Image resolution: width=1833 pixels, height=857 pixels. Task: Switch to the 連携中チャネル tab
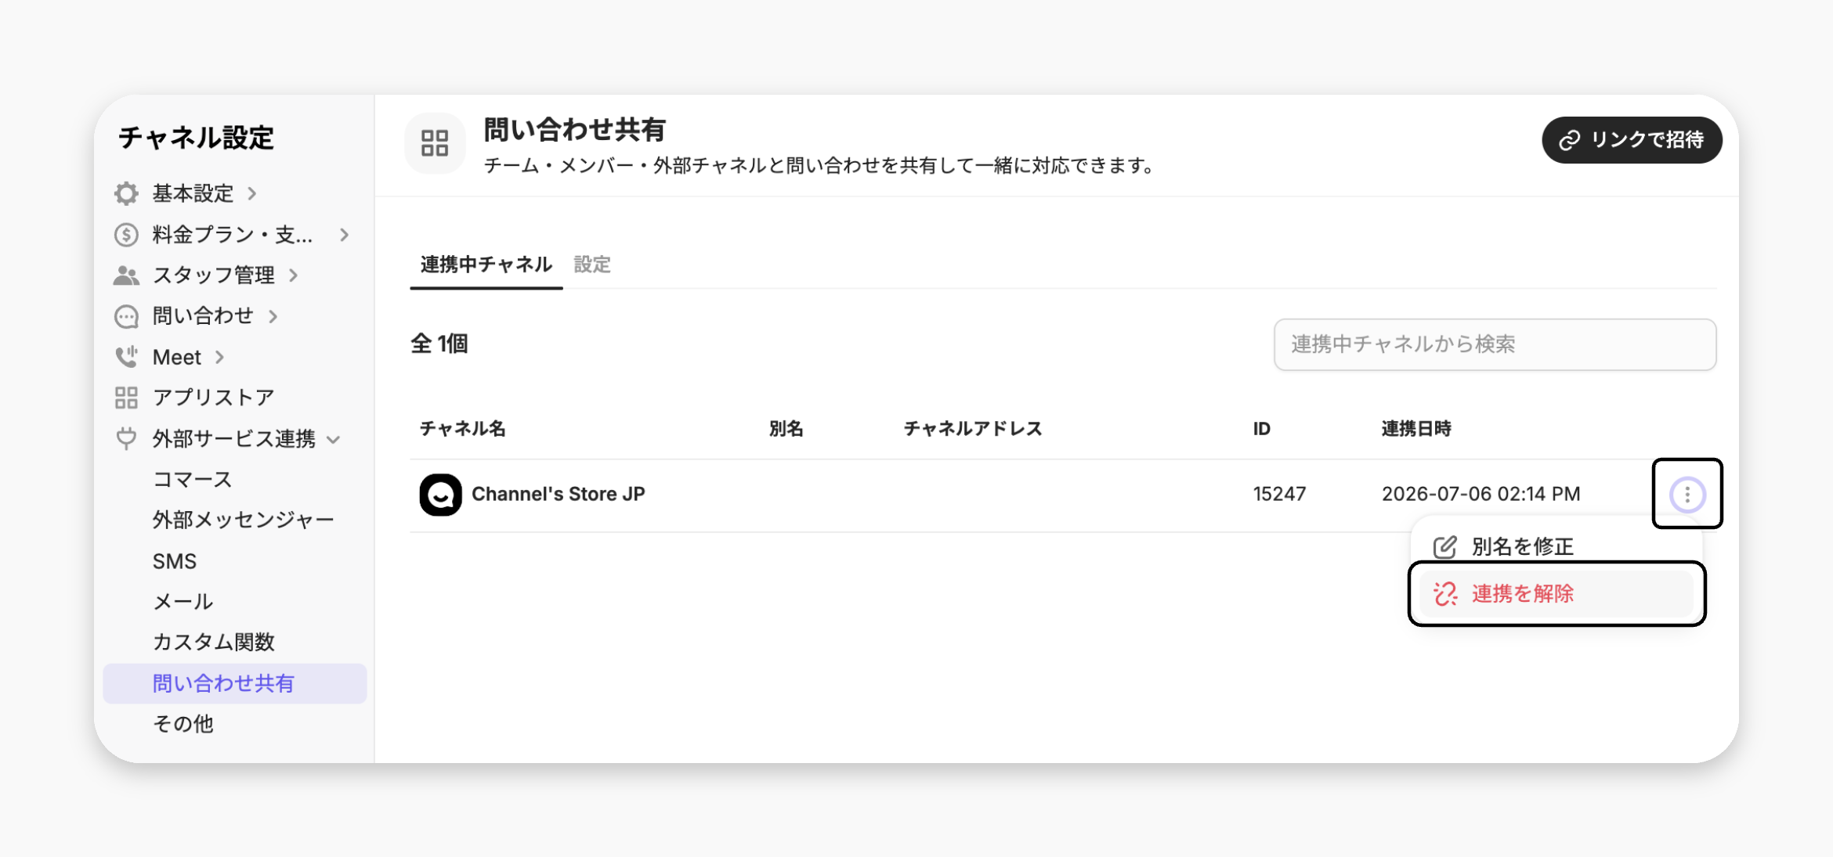click(x=486, y=265)
